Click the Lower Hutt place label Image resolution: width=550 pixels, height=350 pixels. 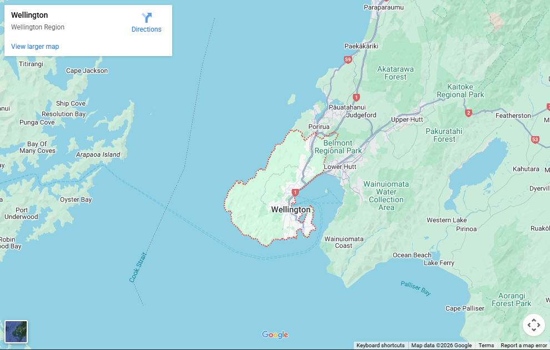(x=340, y=167)
